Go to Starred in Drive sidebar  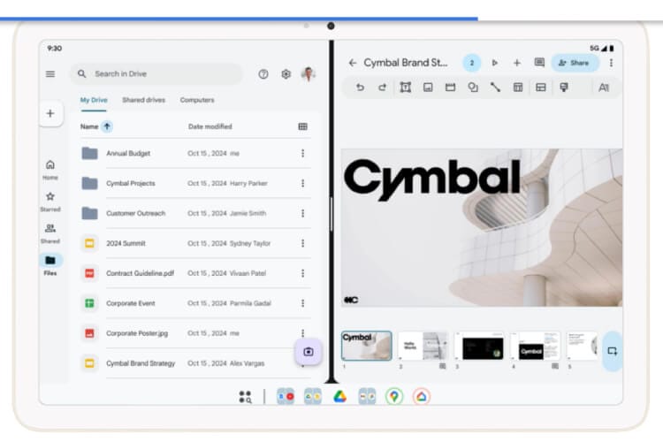point(50,202)
